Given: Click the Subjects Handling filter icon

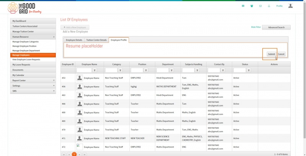Looking at the screenshot, I should click(x=197, y=70).
